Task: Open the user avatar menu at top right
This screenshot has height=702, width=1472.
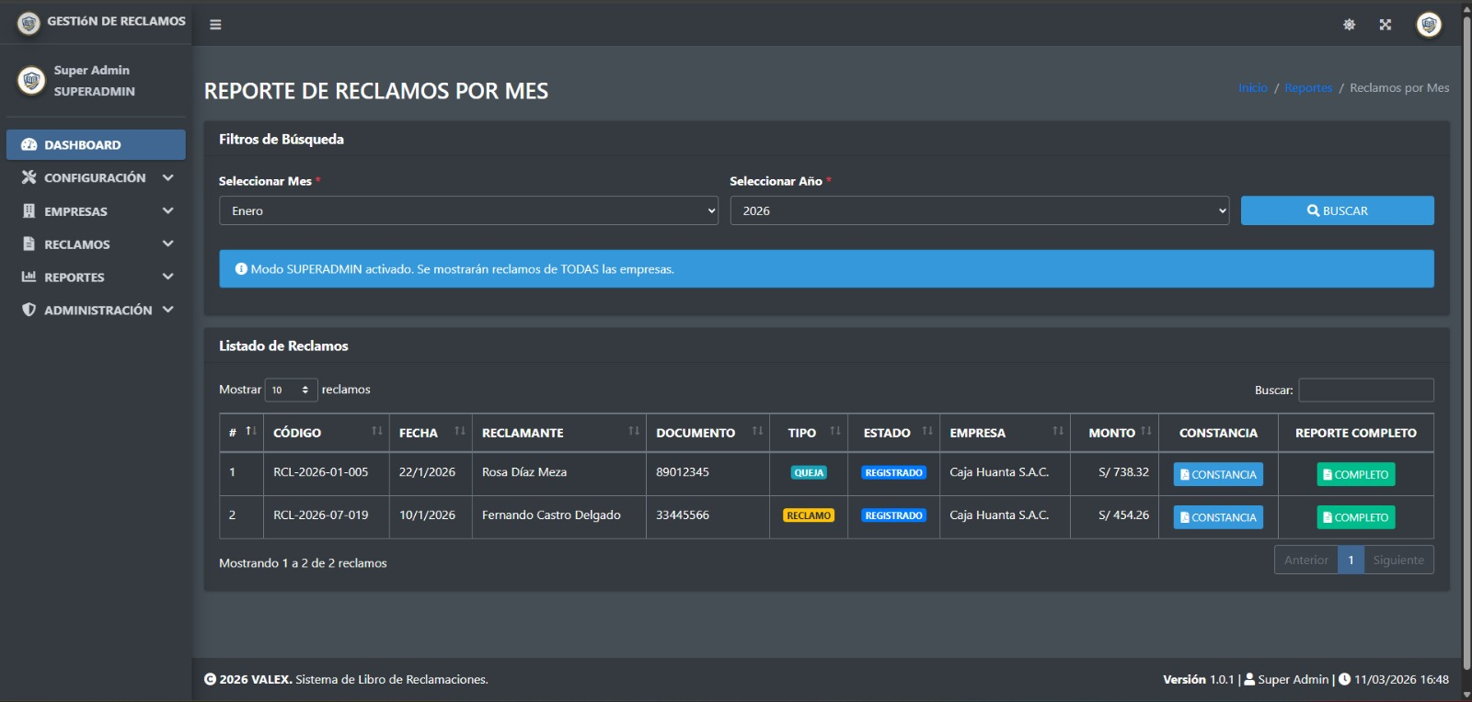Action: tap(1429, 25)
